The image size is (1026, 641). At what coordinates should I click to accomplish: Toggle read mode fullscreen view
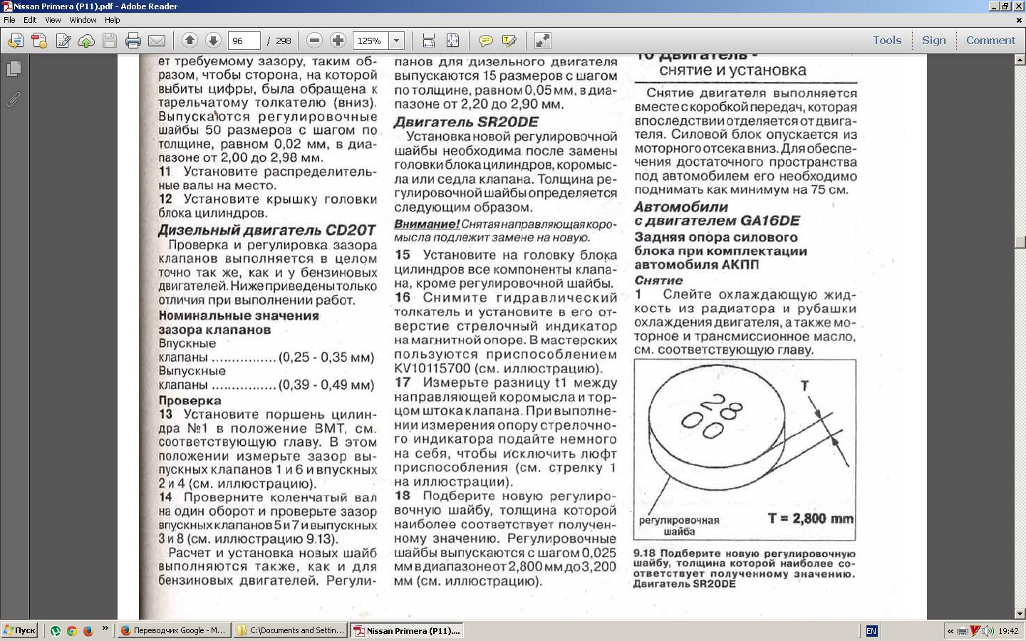pyautogui.click(x=542, y=41)
